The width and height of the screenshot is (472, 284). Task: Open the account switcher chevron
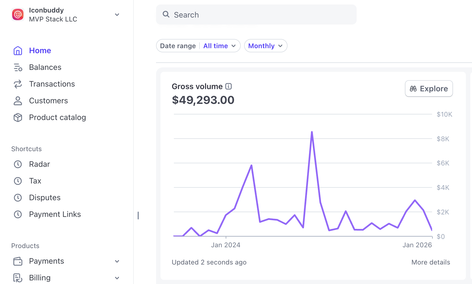pyautogui.click(x=117, y=15)
